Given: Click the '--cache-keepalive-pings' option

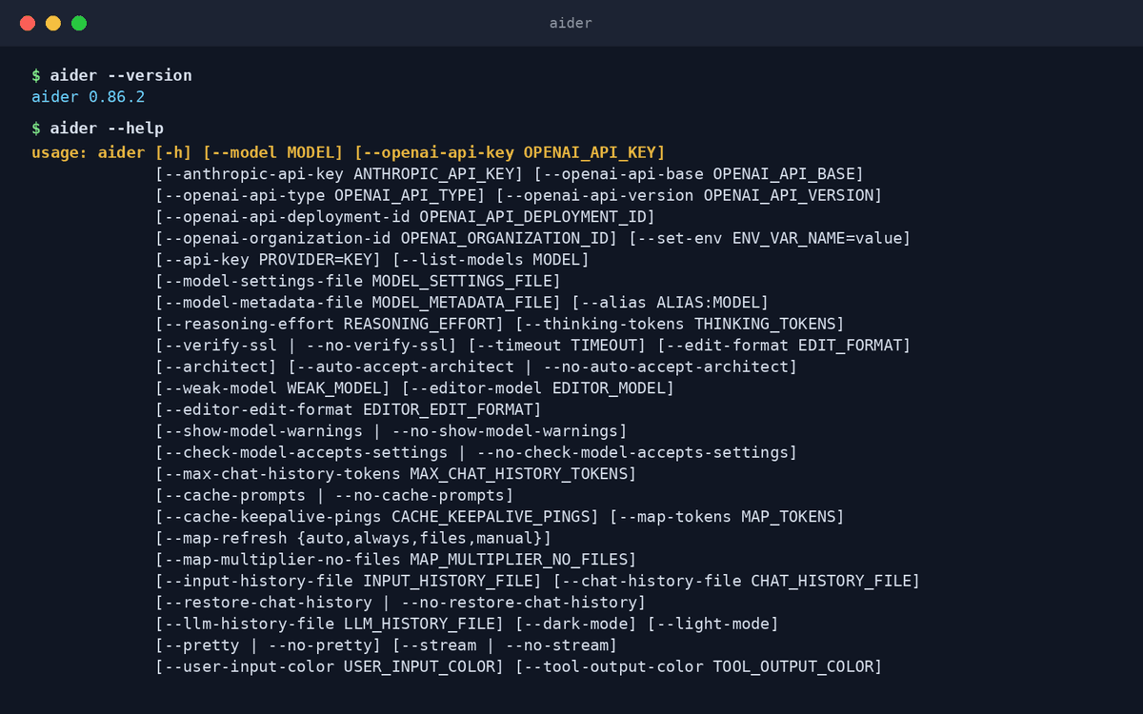Looking at the screenshot, I should click(x=377, y=517).
